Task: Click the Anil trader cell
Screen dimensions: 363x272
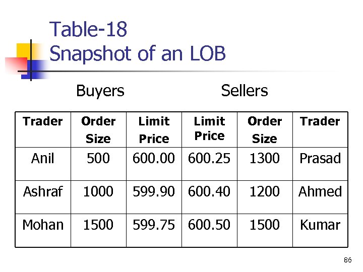Action: click(42, 158)
